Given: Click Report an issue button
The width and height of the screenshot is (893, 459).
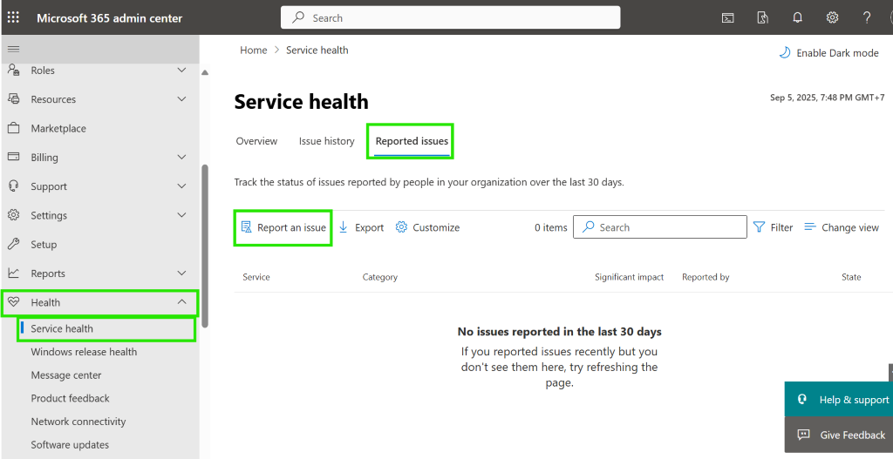Looking at the screenshot, I should pos(283,227).
